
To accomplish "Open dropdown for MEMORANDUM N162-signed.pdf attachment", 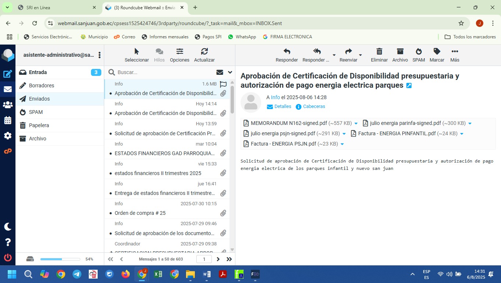I will (x=356, y=123).
